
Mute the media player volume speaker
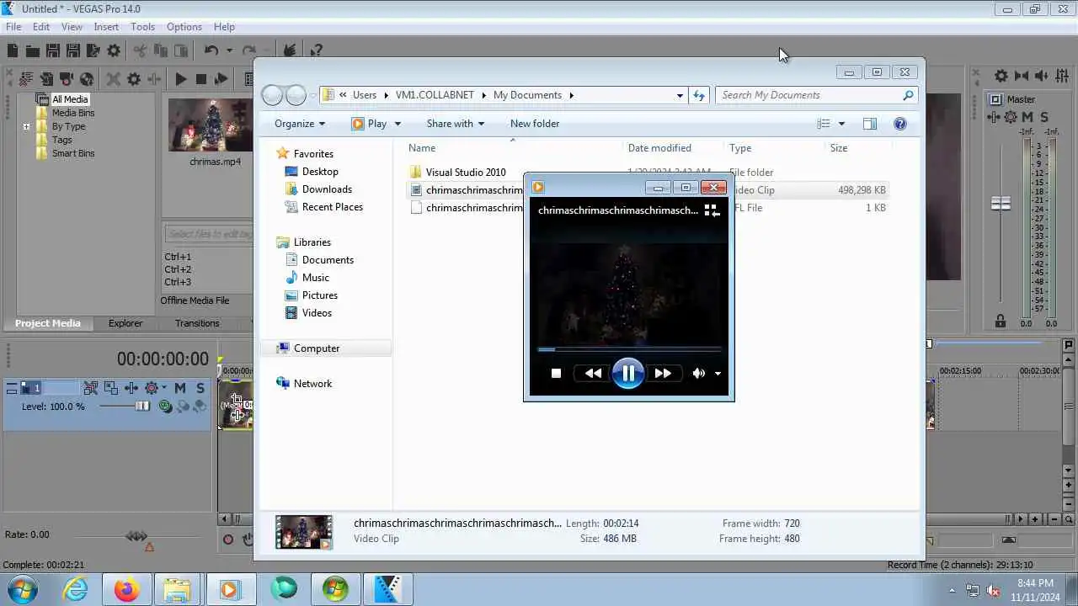[698, 373]
